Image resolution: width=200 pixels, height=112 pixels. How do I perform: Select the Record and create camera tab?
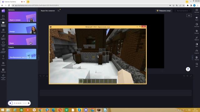tap(3, 24)
